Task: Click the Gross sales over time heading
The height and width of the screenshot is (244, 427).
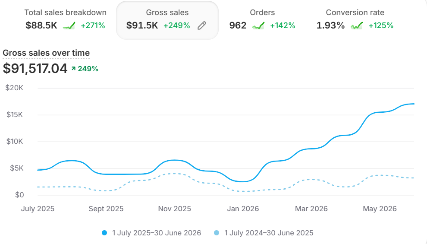Action: click(x=46, y=53)
